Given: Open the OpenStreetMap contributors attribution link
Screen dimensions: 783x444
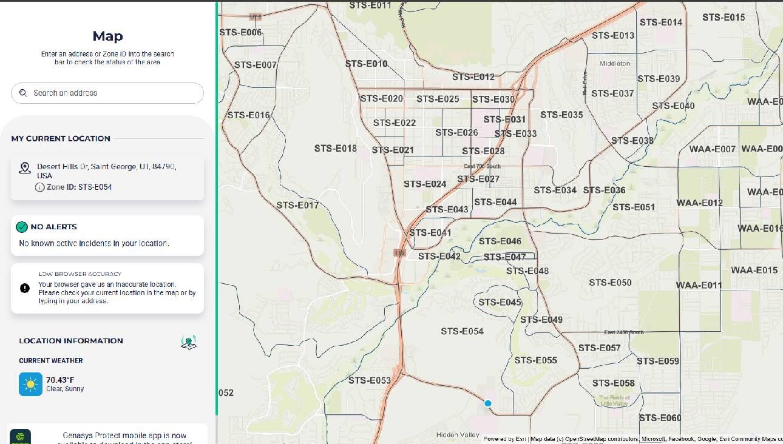Looking at the screenshot, I should point(604,439).
